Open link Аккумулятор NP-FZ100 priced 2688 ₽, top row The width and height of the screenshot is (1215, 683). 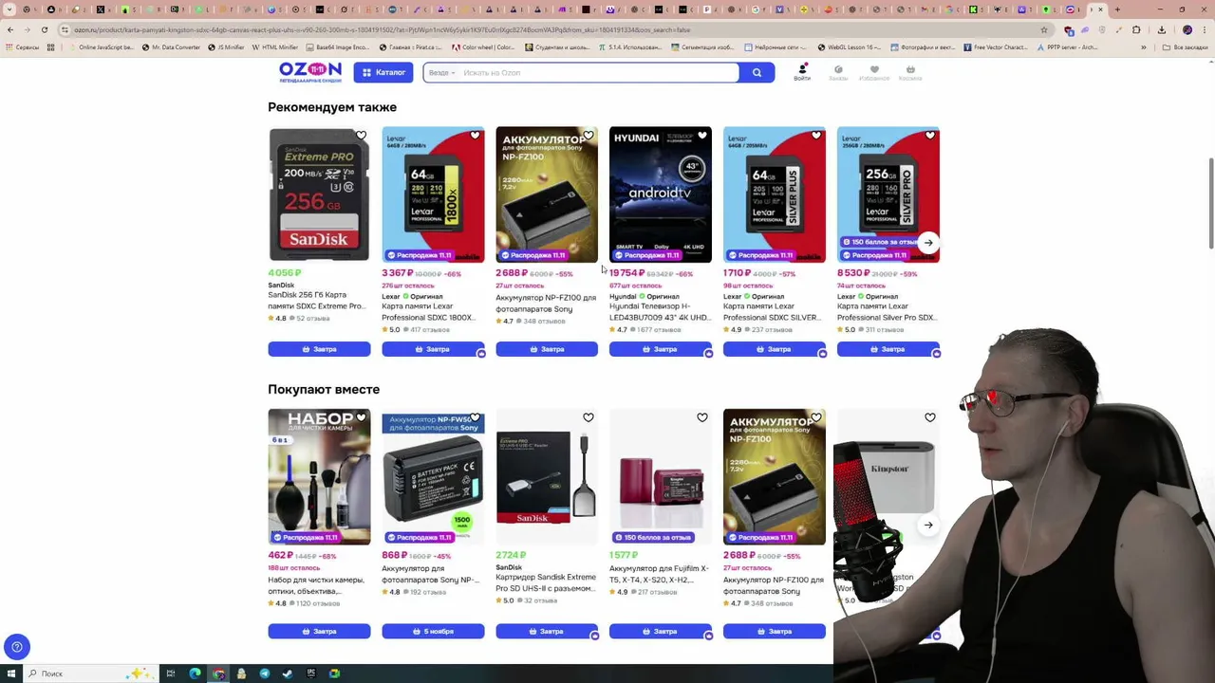pos(546,304)
